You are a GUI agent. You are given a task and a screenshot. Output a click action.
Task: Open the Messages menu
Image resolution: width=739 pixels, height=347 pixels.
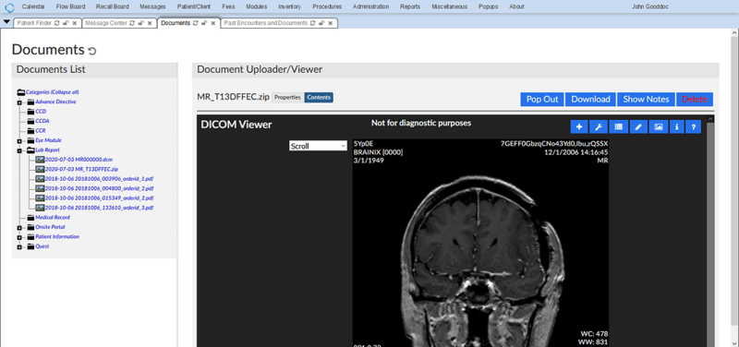[x=152, y=7]
